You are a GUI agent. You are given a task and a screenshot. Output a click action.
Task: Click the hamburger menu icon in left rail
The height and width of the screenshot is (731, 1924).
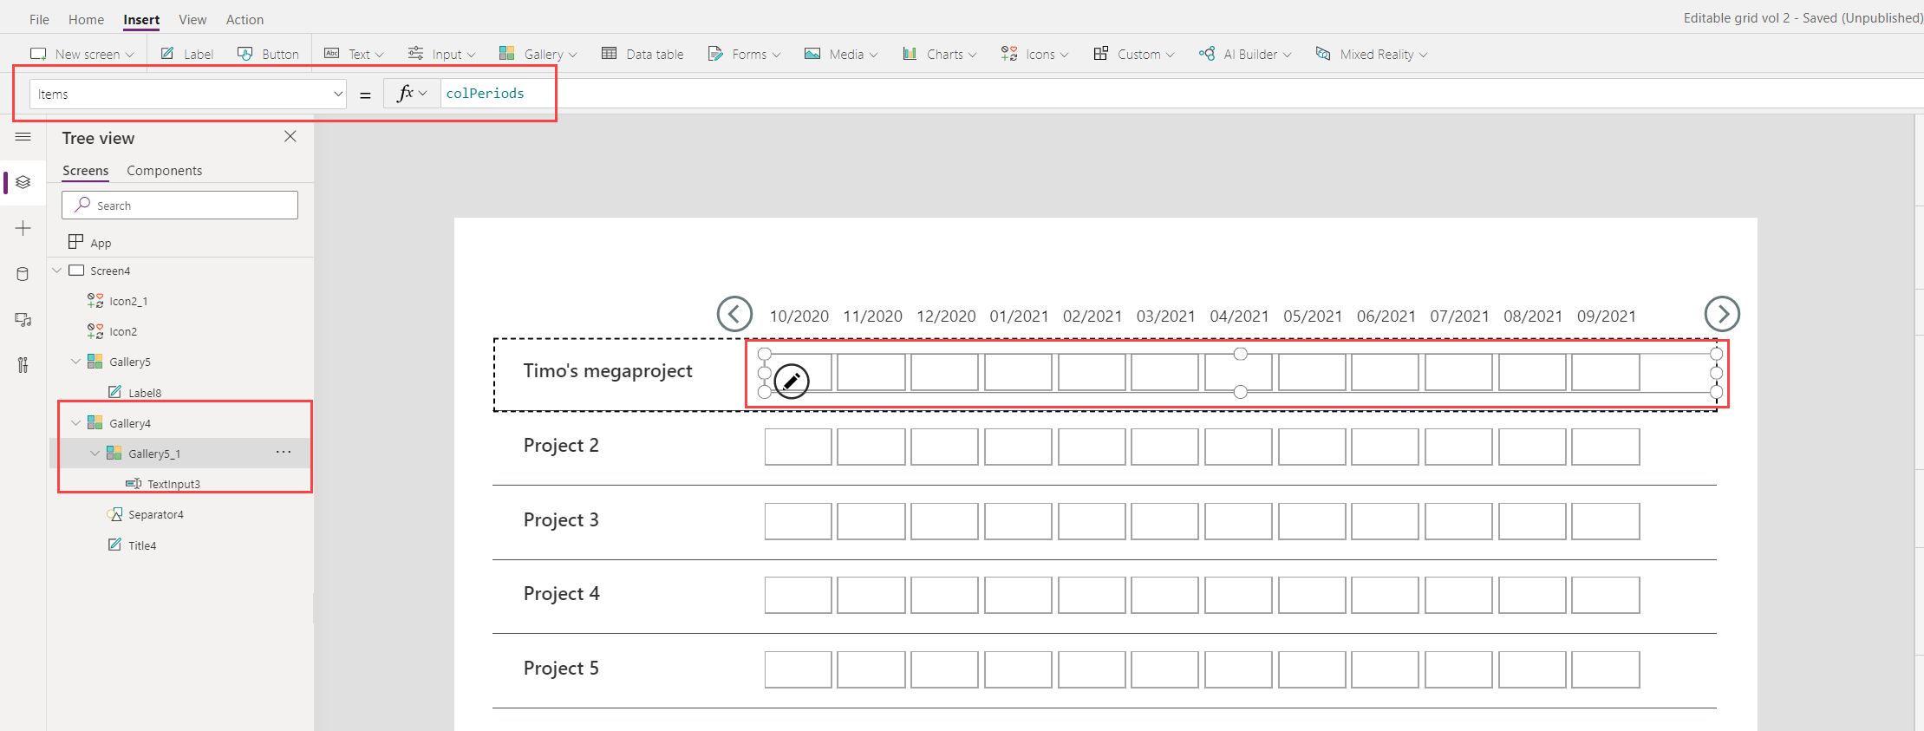tap(23, 137)
